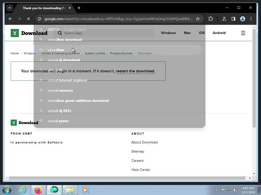Open the tab search dropdown arrow
The image size is (261, 195).
click(10, 8)
